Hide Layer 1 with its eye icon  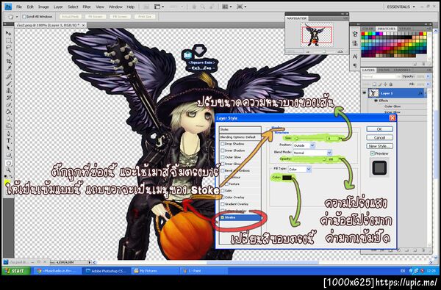(365, 93)
